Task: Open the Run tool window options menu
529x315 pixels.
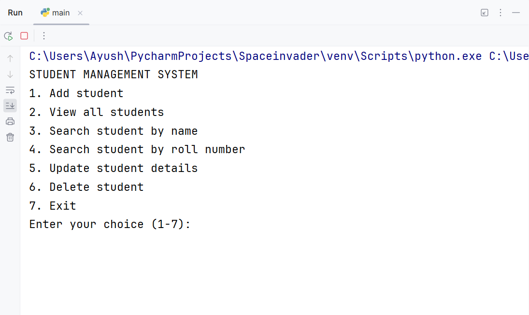Action: coord(500,13)
